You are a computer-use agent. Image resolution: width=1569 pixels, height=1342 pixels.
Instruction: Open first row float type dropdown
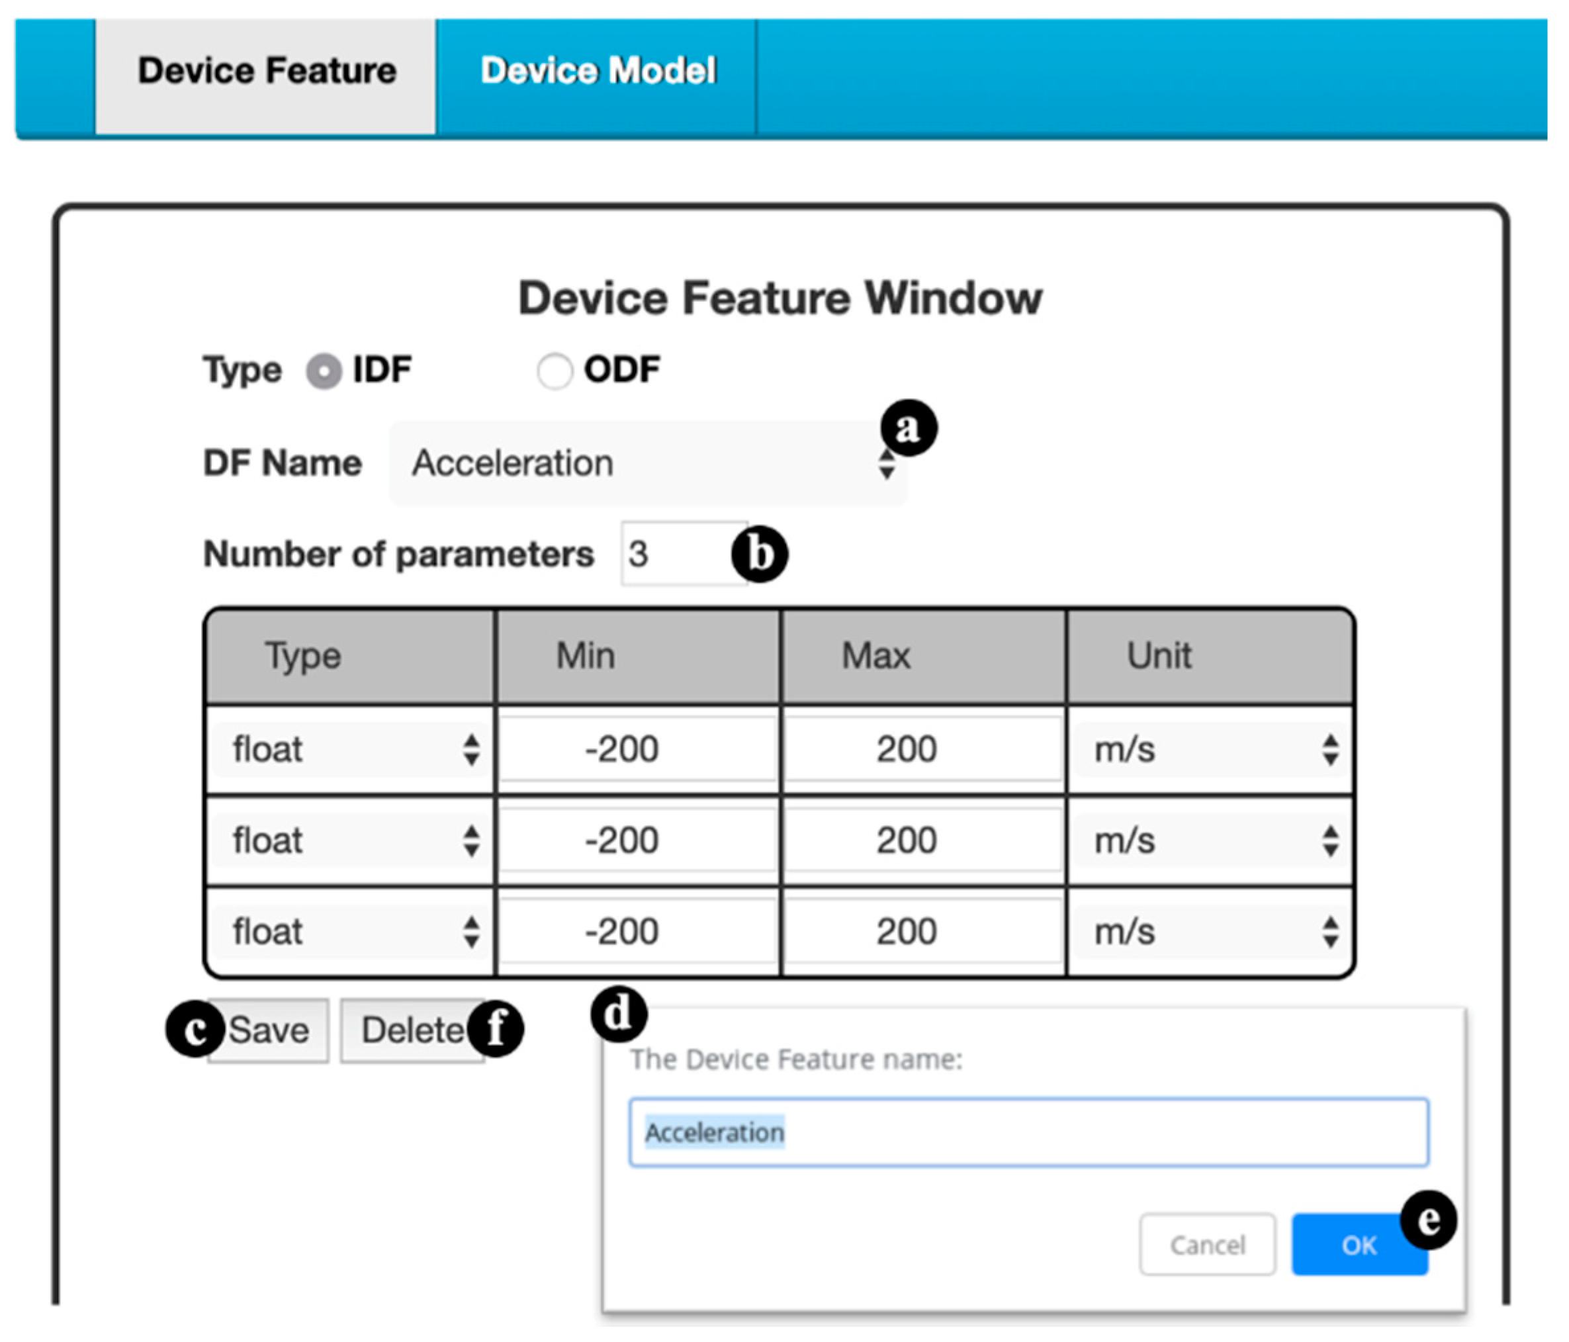click(x=351, y=750)
